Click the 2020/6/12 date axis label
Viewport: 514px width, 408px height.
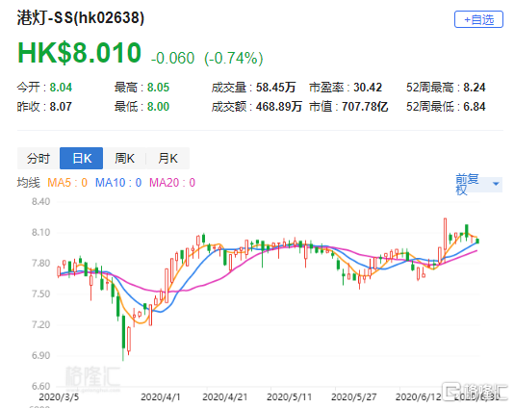coord(418,397)
